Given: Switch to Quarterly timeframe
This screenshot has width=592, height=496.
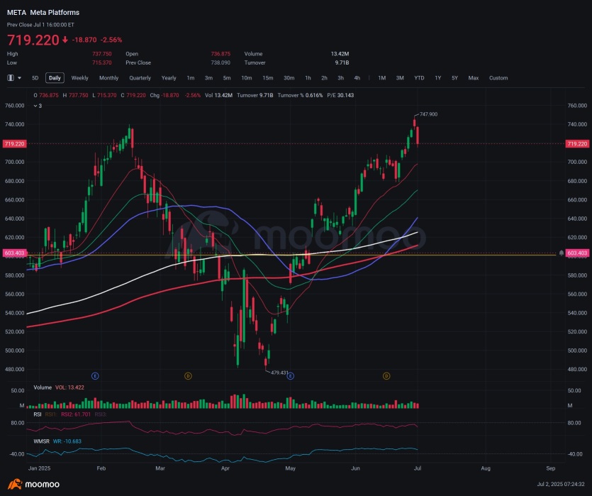Looking at the screenshot, I should pos(140,78).
